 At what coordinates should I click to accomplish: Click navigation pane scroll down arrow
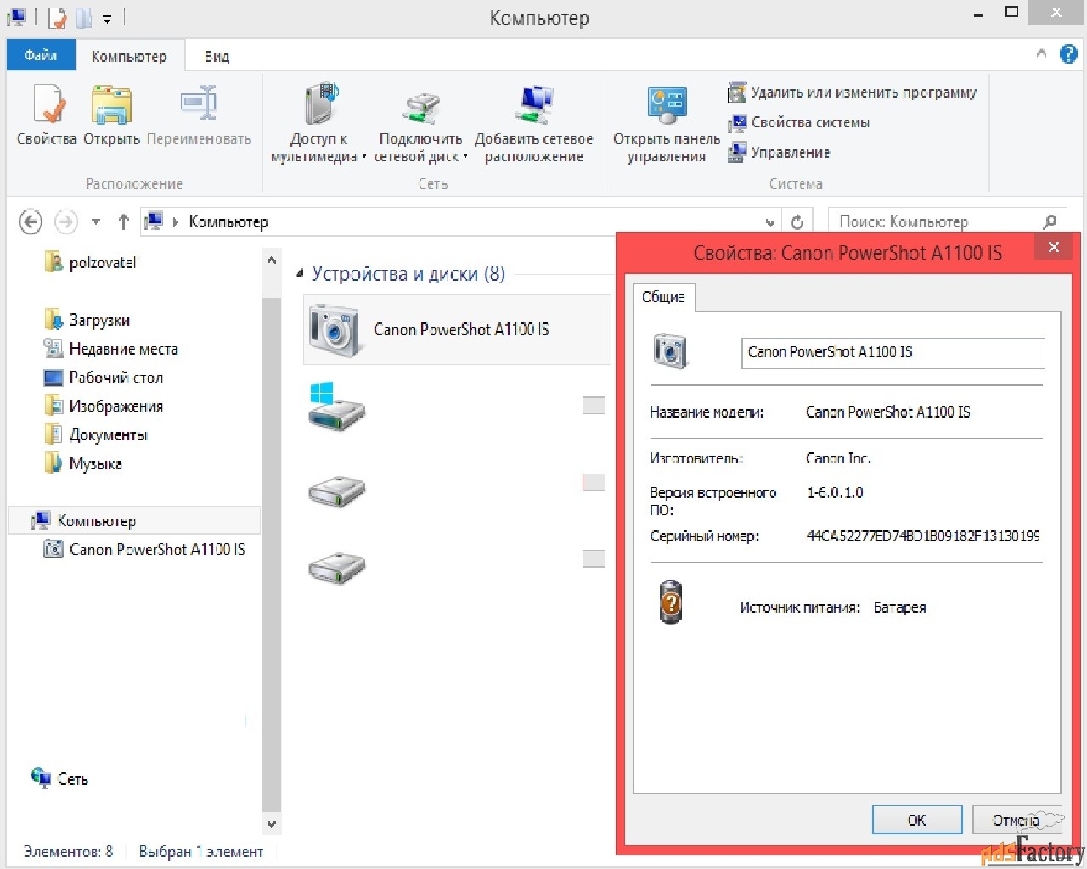[272, 823]
